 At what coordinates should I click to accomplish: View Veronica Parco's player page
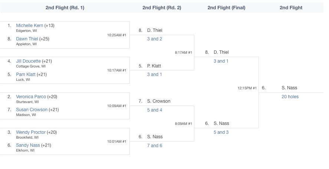click(x=31, y=97)
